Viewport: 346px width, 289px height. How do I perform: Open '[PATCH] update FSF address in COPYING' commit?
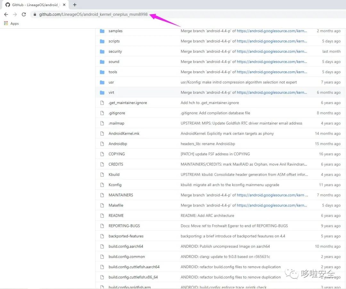pyautogui.click(x=215, y=154)
